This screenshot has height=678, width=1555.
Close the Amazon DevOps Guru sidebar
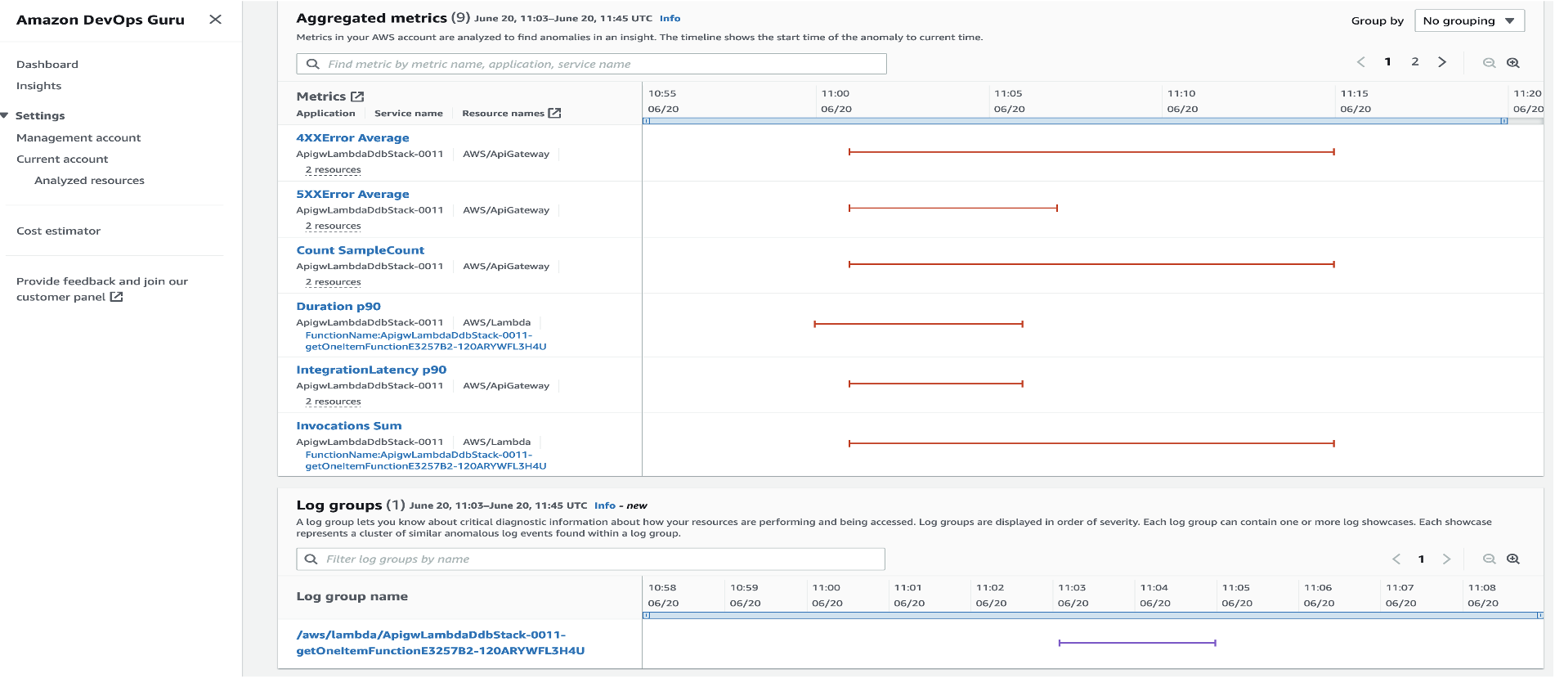[x=215, y=20]
